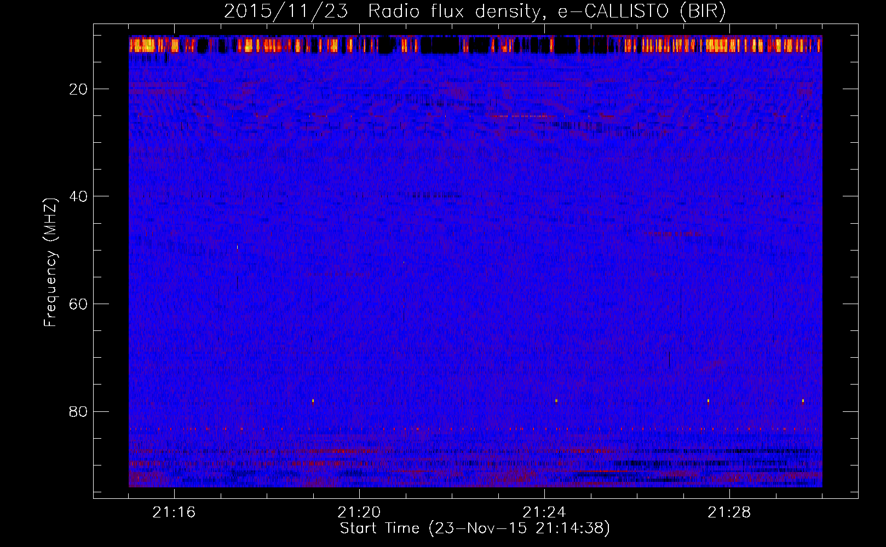Viewport: 886px width, 547px height.
Task: Click the 80 MHz frequency tick label
Action: coord(79,411)
